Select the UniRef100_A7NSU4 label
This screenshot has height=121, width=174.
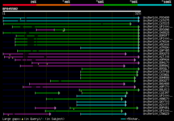tap(156, 42)
